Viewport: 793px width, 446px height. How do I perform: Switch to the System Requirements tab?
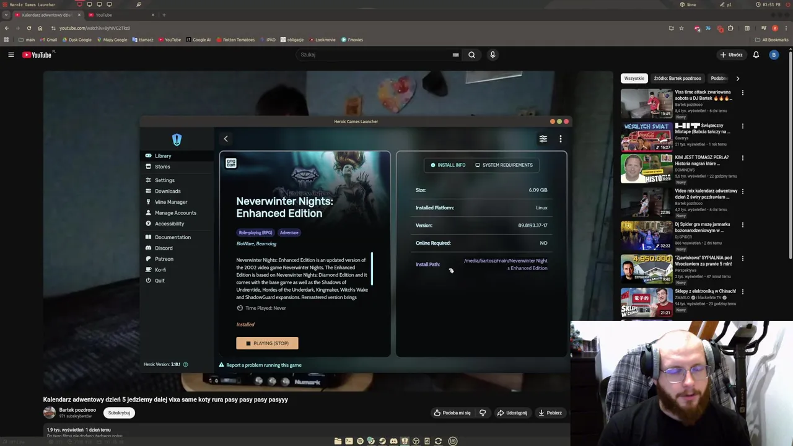[x=504, y=165]
